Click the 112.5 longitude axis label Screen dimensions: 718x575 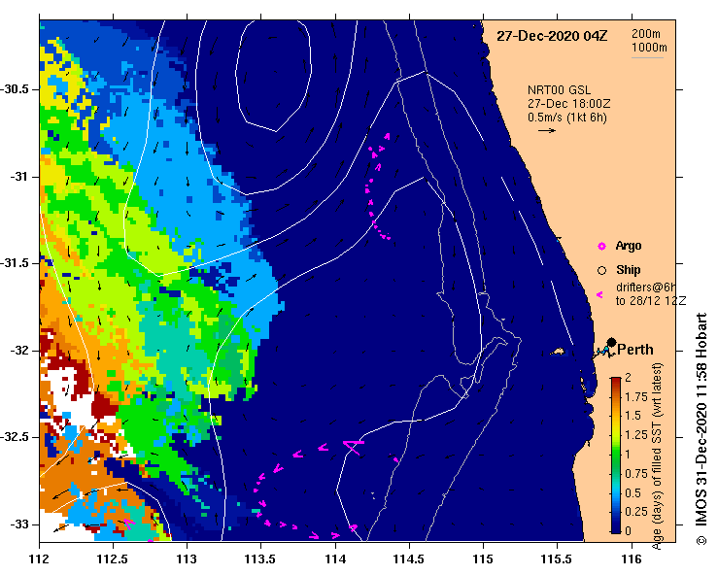click(113, 559)
